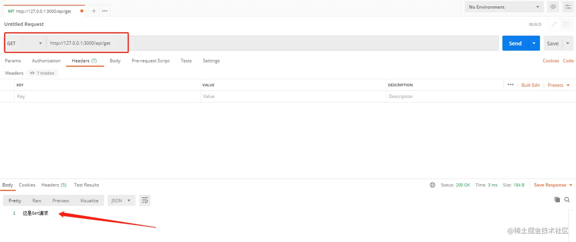Click the blue Send button
This screenshot has width=576, height=242.
(x=515, y=43)
